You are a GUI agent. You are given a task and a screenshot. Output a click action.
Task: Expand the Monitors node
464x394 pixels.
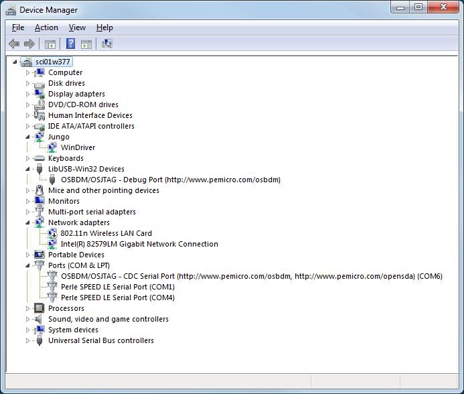pyautogui.click(x=27, y=201)
